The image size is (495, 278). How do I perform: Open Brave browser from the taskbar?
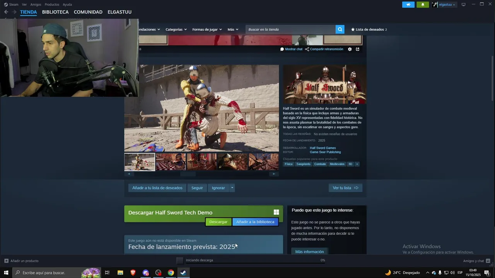click(133, 273)
